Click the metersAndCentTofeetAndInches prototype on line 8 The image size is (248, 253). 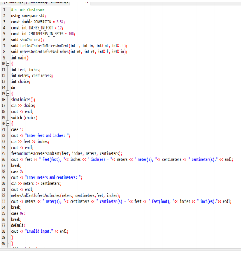[69, 52]
